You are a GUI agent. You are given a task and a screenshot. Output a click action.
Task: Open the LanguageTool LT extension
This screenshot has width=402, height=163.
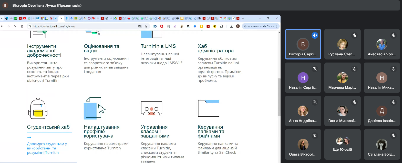tap(188, 26)
